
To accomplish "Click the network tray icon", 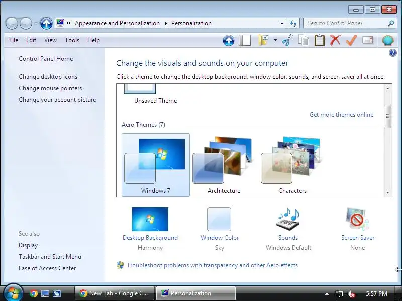I will point(339,294).
